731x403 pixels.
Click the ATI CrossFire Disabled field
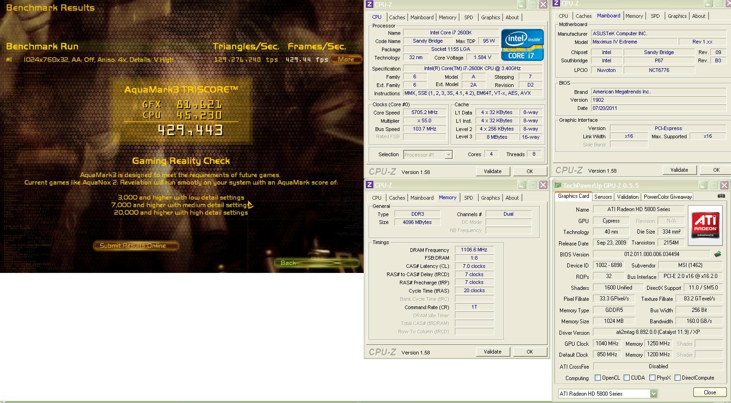pos(658,366)
